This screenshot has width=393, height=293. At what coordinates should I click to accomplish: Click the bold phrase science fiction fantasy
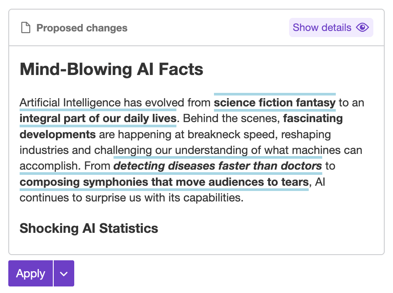274,103
